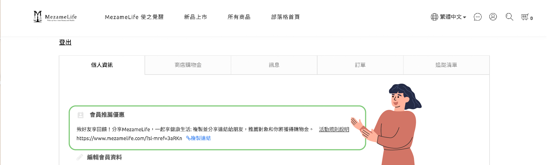Click the chain link copy icon
Screen dimensions: 547x165
click(x=188, y=138)
